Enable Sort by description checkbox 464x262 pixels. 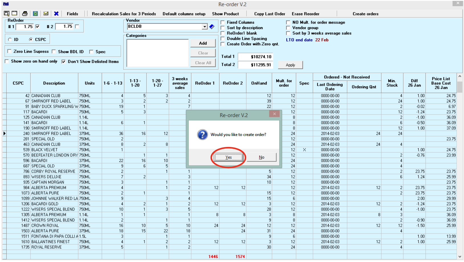(223, 28)
